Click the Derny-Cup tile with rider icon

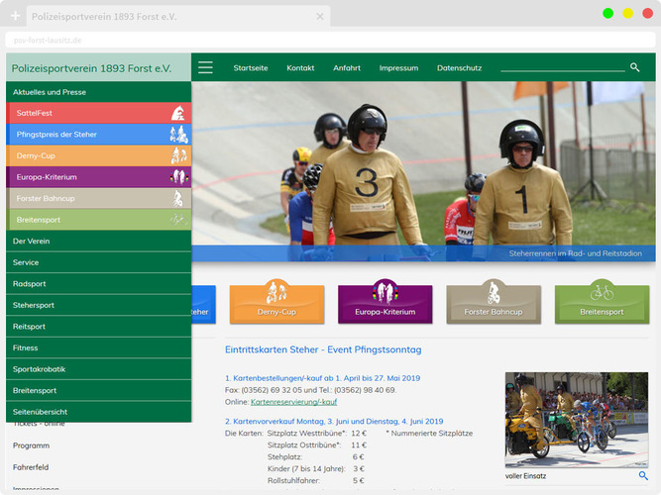coord(276,304)
